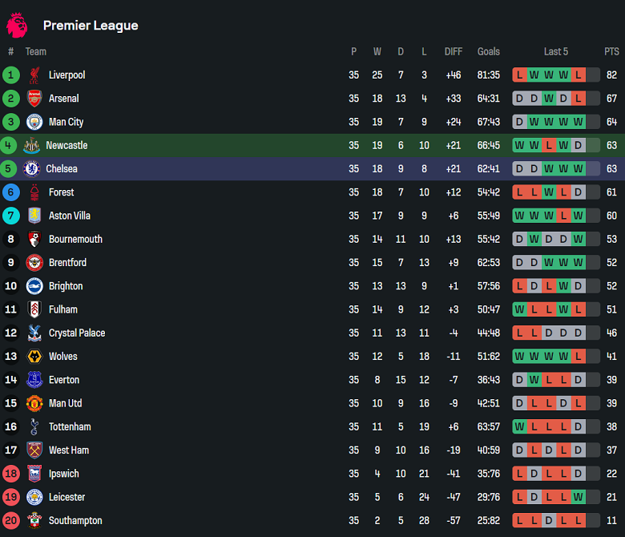Sort by the DIFF column header

pos(454,52)
